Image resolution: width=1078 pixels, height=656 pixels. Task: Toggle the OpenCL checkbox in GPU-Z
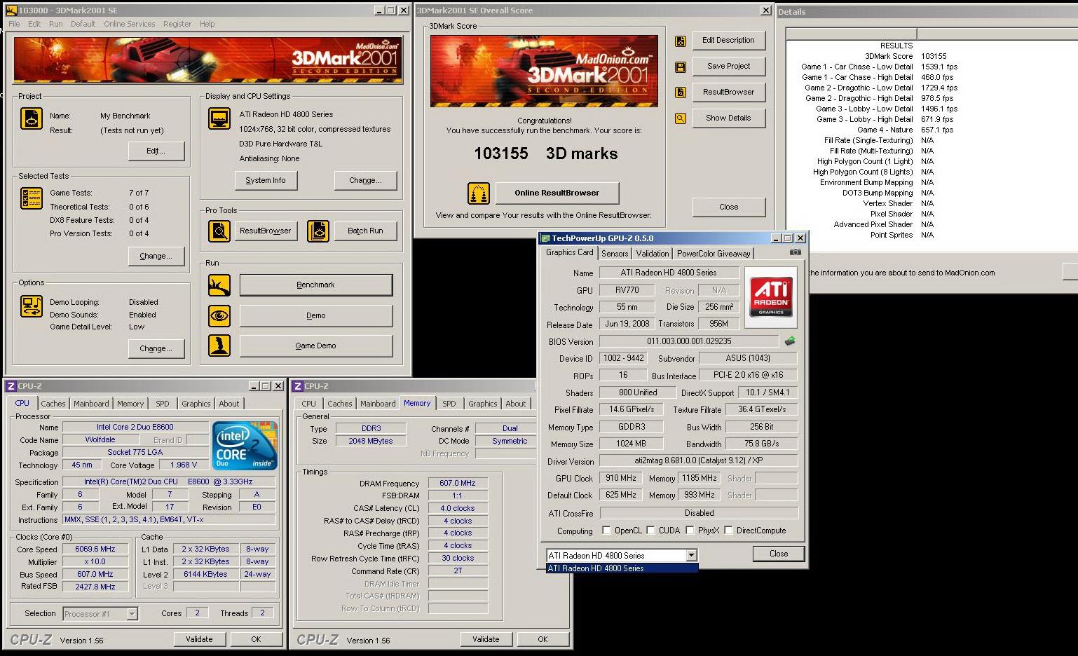606,531
